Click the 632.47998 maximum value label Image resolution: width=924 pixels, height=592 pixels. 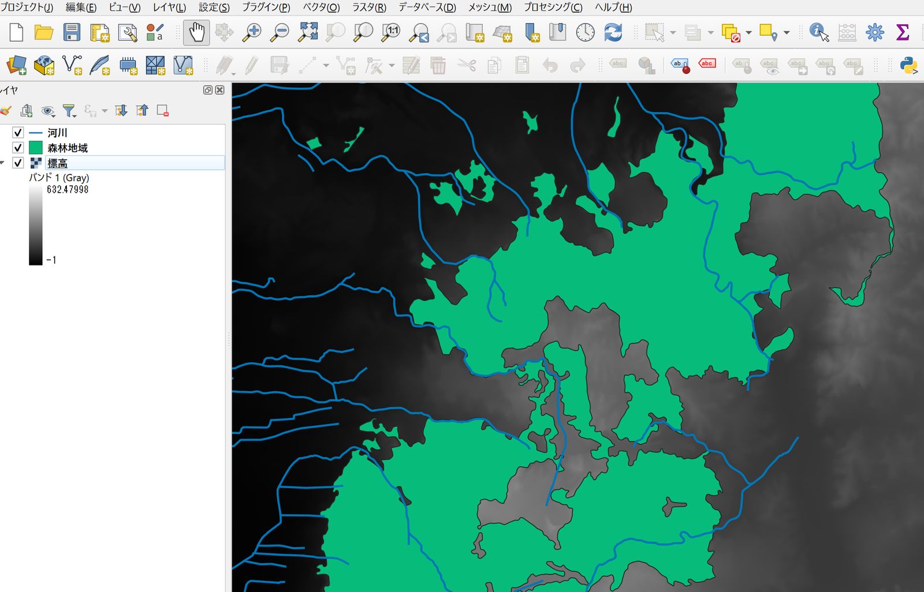click(68, 189)
